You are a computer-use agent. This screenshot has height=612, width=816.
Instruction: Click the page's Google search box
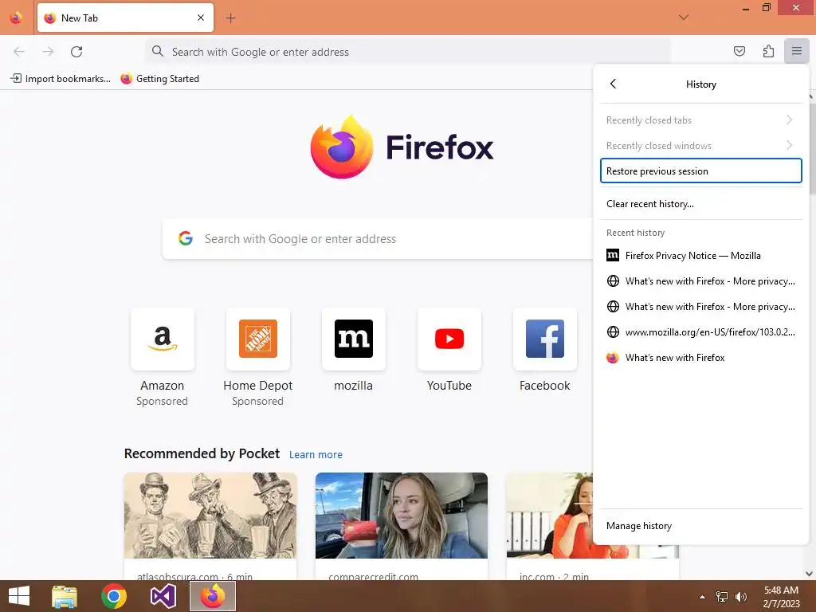(379, 239)
